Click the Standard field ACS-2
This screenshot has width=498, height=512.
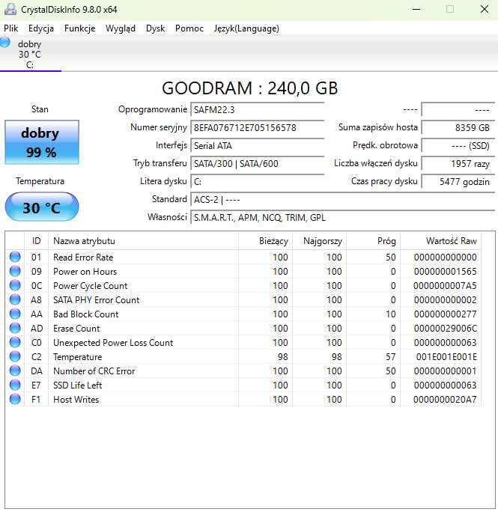343,200
